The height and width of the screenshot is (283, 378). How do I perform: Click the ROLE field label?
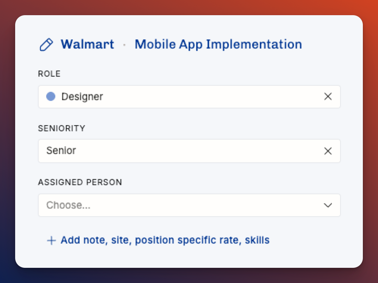coord(49,74)
